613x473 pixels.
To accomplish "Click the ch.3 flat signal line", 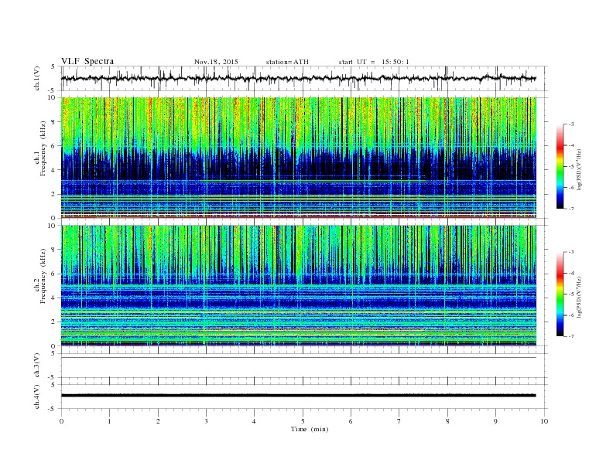I will coord(298,358).
